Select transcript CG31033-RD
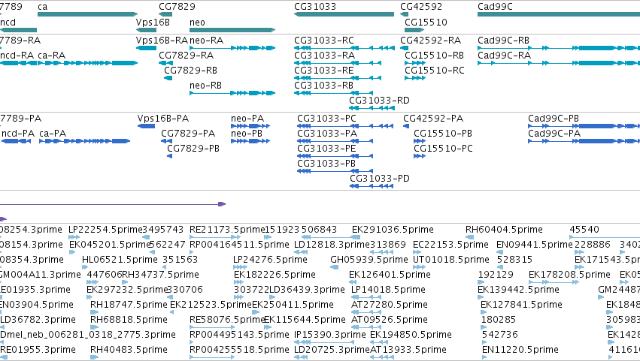The height and width of the screenshot is (361, 640). (372, 108)
